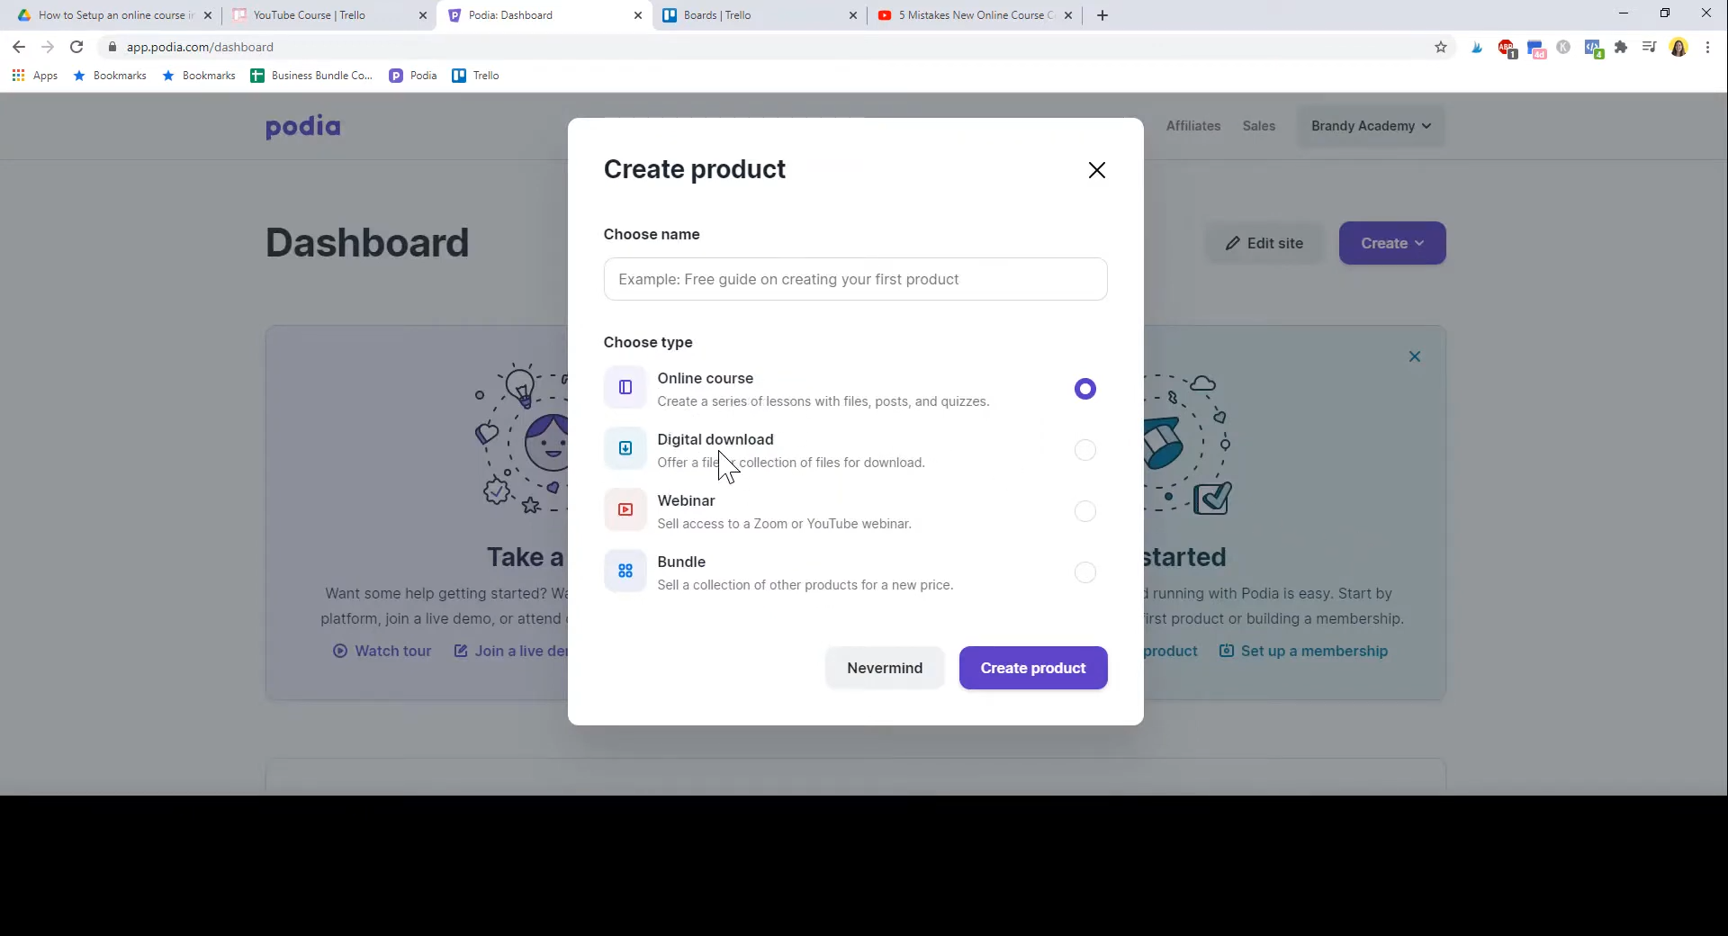Open the Chrome three-dot menu
Image resolution: width=1728 pixels, height=936 pixels.
[x=1707, y=47]
